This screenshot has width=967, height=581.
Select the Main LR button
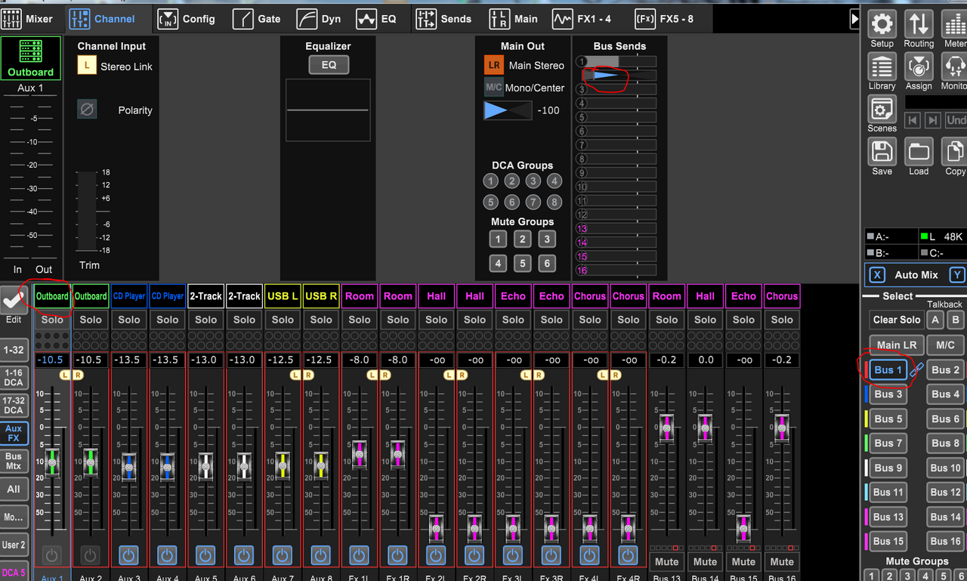coord(897,345)
